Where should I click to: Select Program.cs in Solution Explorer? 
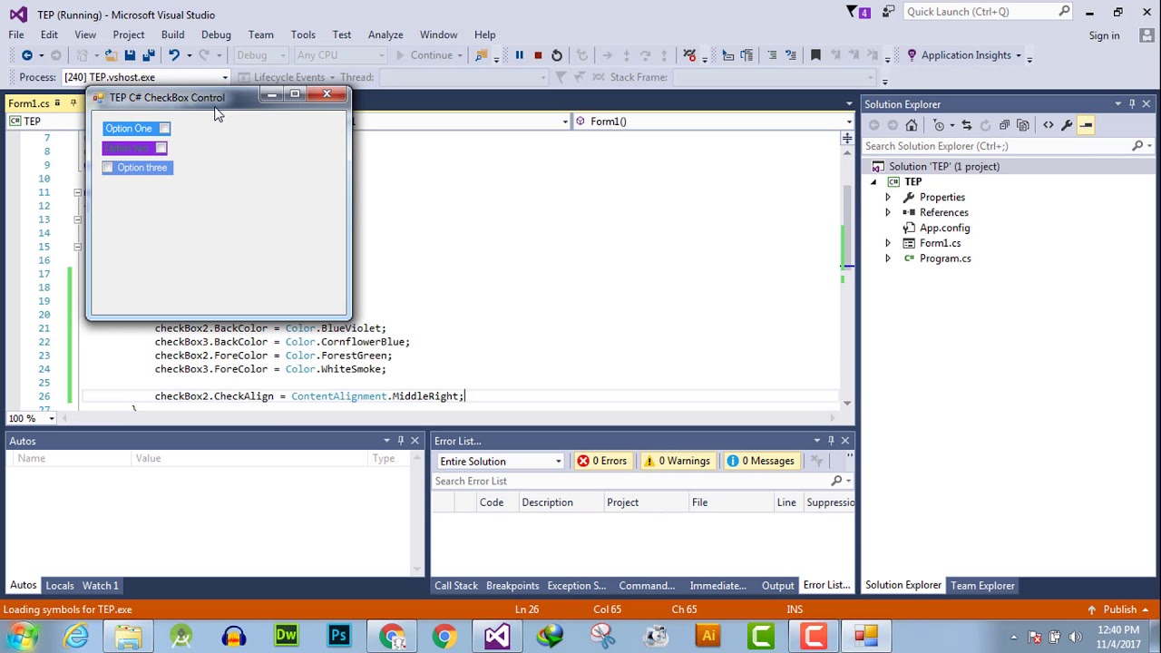[x=945, y=258]
